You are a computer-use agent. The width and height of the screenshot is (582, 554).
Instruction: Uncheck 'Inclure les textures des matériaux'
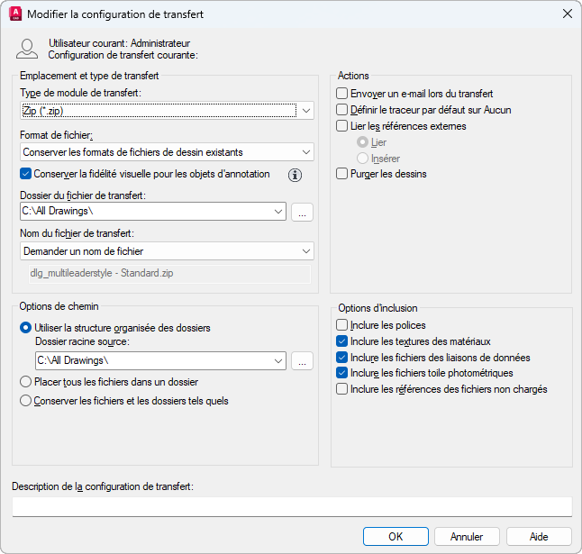[341, 341]
